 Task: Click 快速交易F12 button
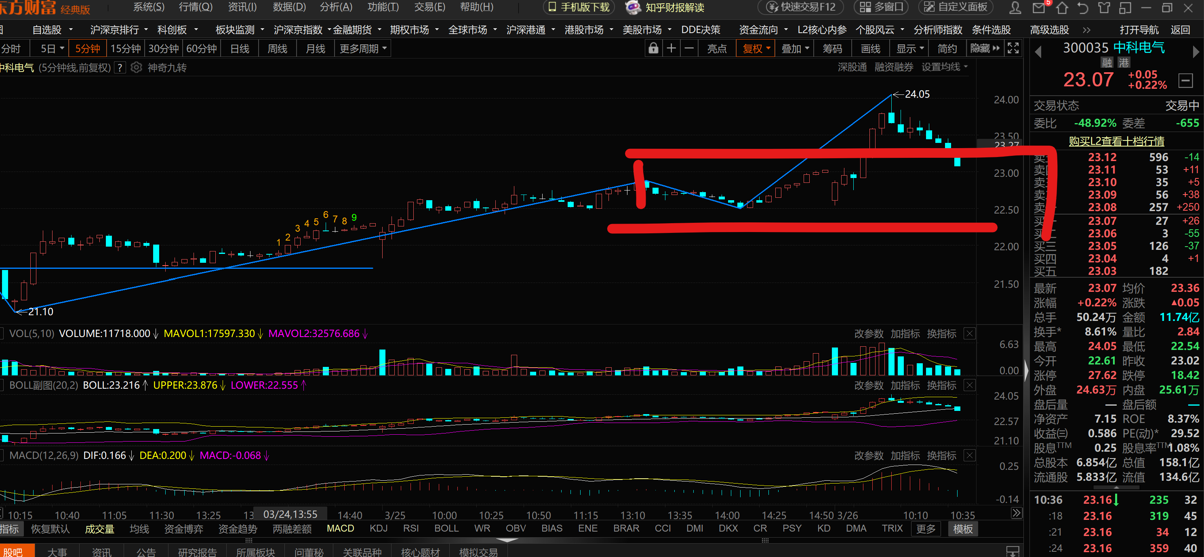click(802, 7)
